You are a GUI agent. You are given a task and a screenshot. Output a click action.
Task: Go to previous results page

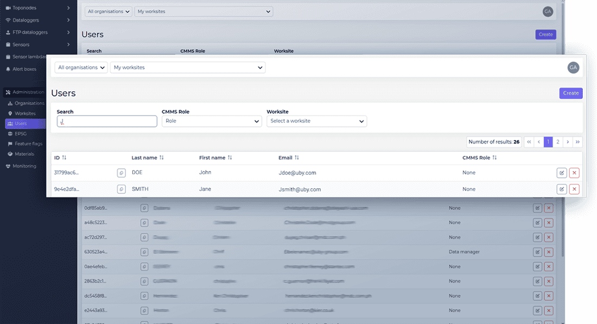[x=539, y=142]
